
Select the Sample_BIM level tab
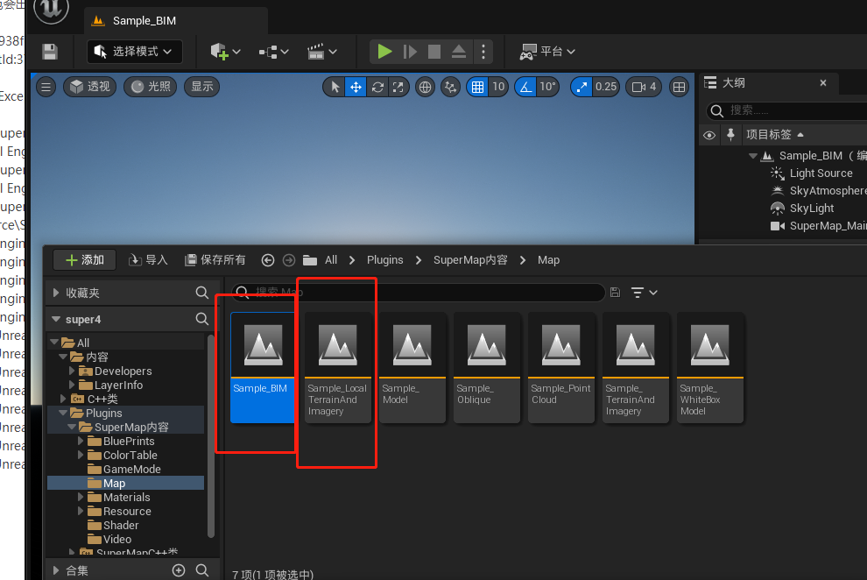pyautogui.click(x=176, y=21)
